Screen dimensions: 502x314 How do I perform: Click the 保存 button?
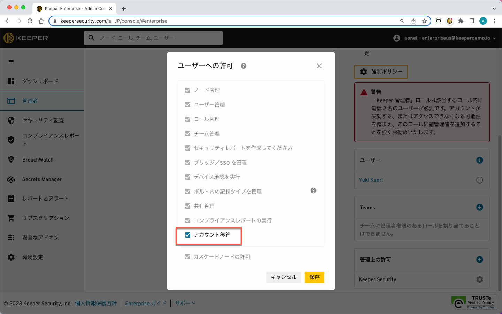[314, 277]
